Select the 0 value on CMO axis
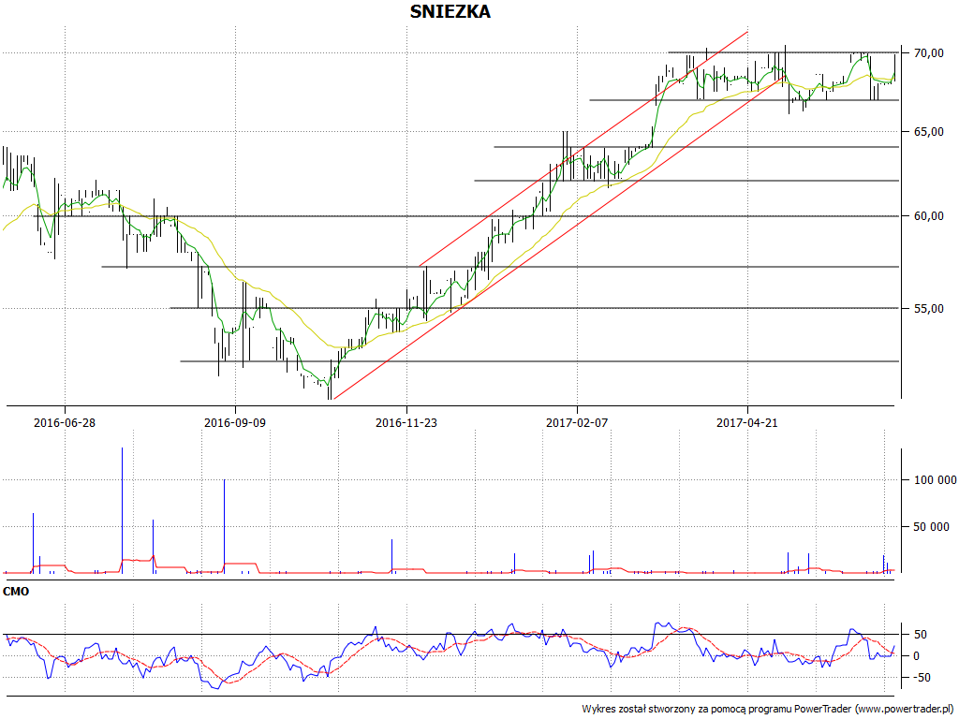Screen dimensions: 959x719 (916, 656)
